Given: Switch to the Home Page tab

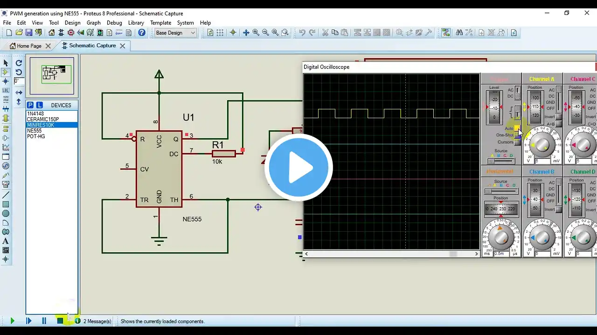Looking at the screenshot, I should pos(29,46).
